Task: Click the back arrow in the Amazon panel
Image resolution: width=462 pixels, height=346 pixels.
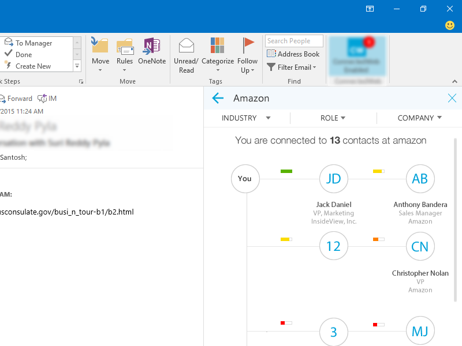Action: pos(217,98)
